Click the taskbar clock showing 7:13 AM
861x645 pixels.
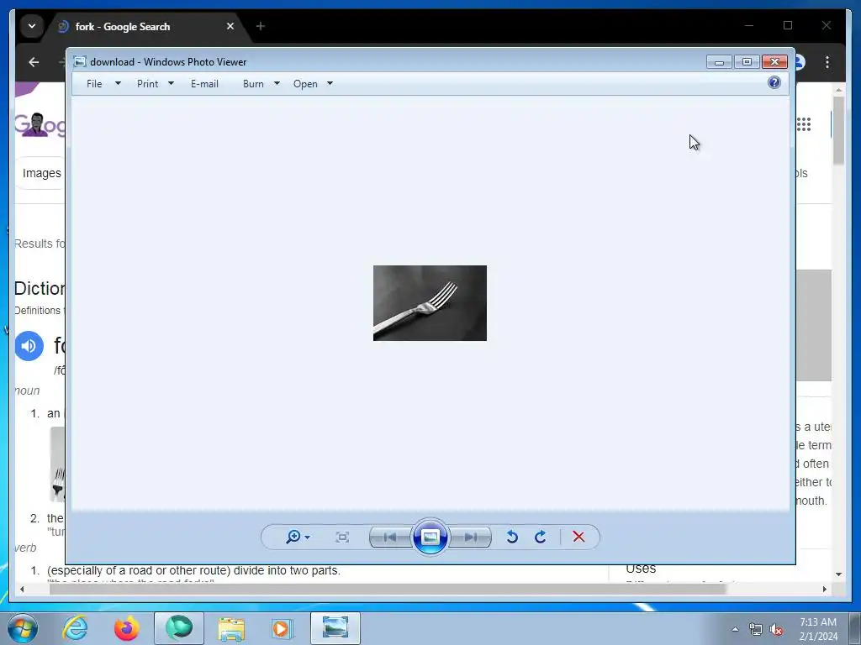(x=818, y=629)
